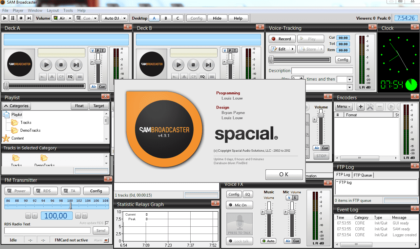
Task: Open the Encoders Menu dropdown
Action: [x=344, y=107]
